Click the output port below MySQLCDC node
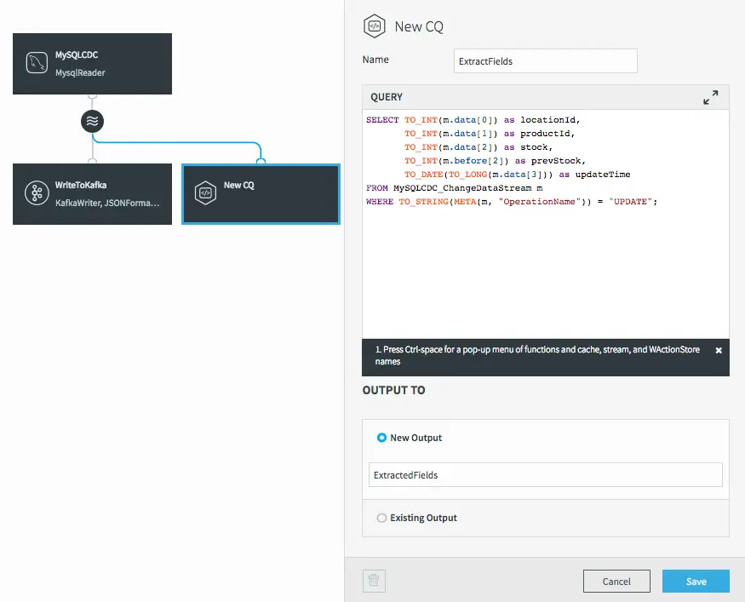 point(92,95)
